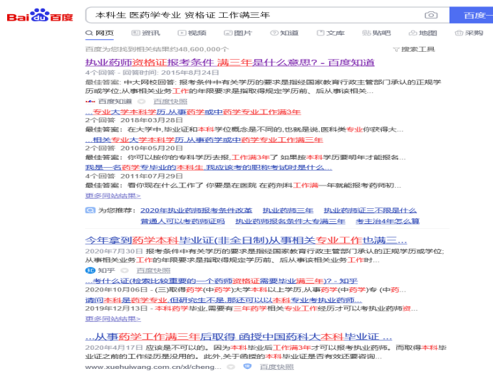
Task: Click the 4个回答 2011年07月29日 text
Action: click(x=134, y=176)
